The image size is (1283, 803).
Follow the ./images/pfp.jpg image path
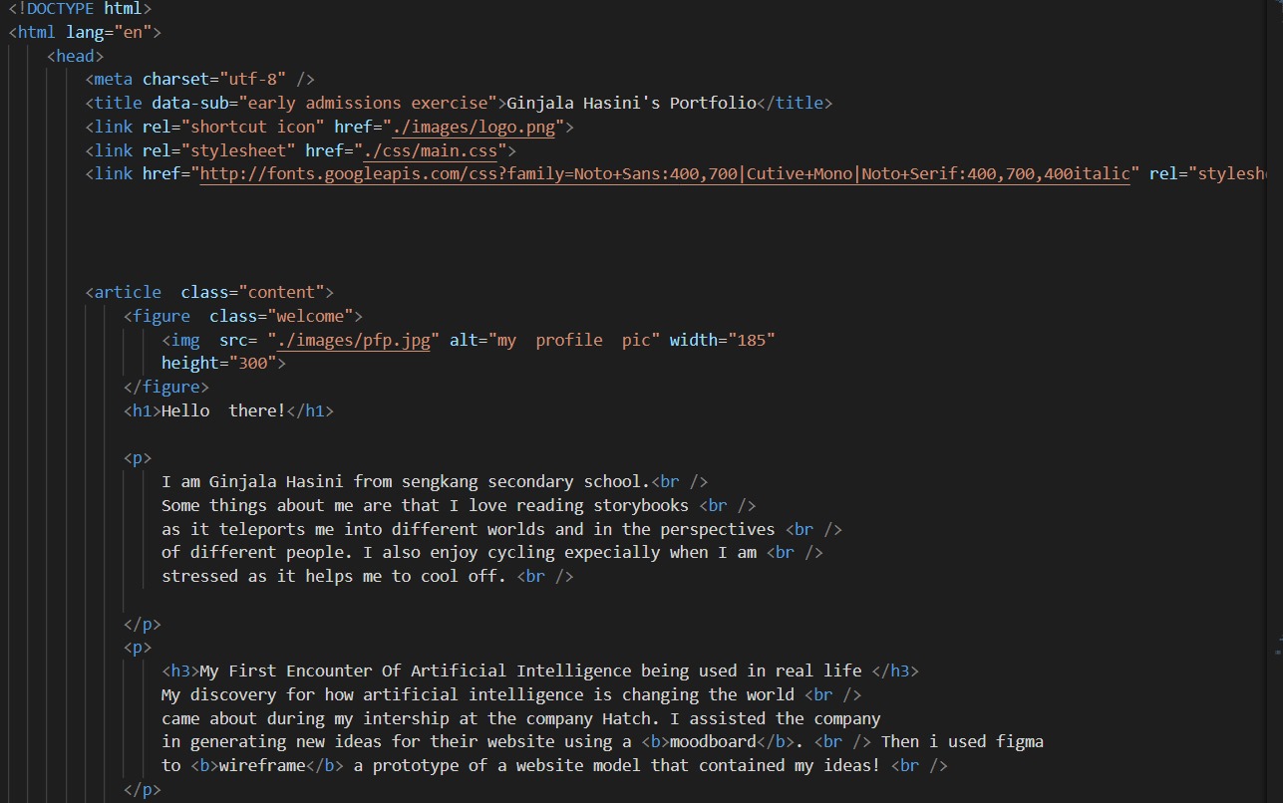click(353, 340)
